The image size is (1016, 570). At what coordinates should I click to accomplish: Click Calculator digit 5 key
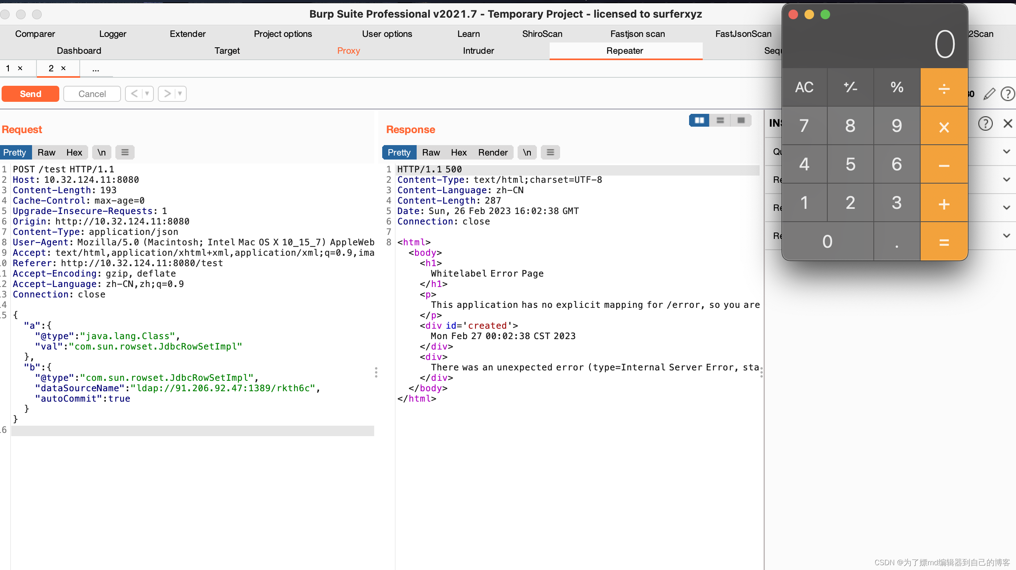pos(851,164)
